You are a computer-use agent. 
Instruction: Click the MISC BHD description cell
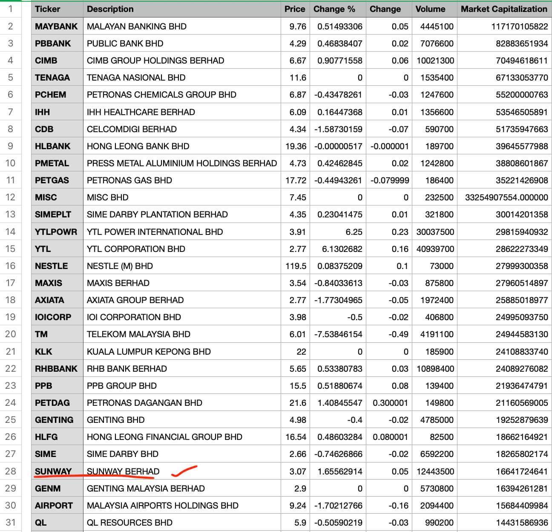tap(182, 197)
